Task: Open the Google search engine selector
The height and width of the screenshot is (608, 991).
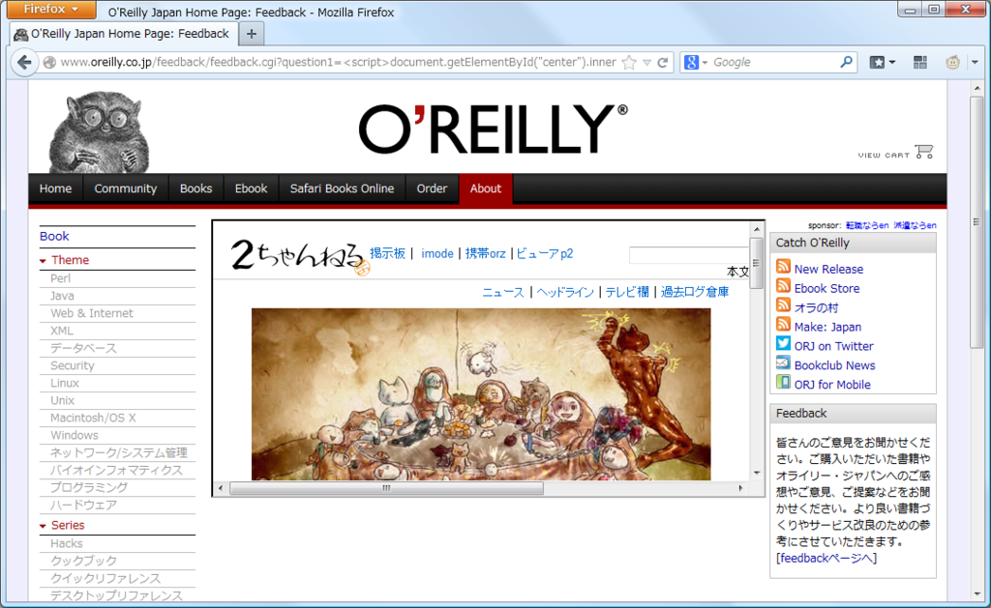Action: point(695,62)
